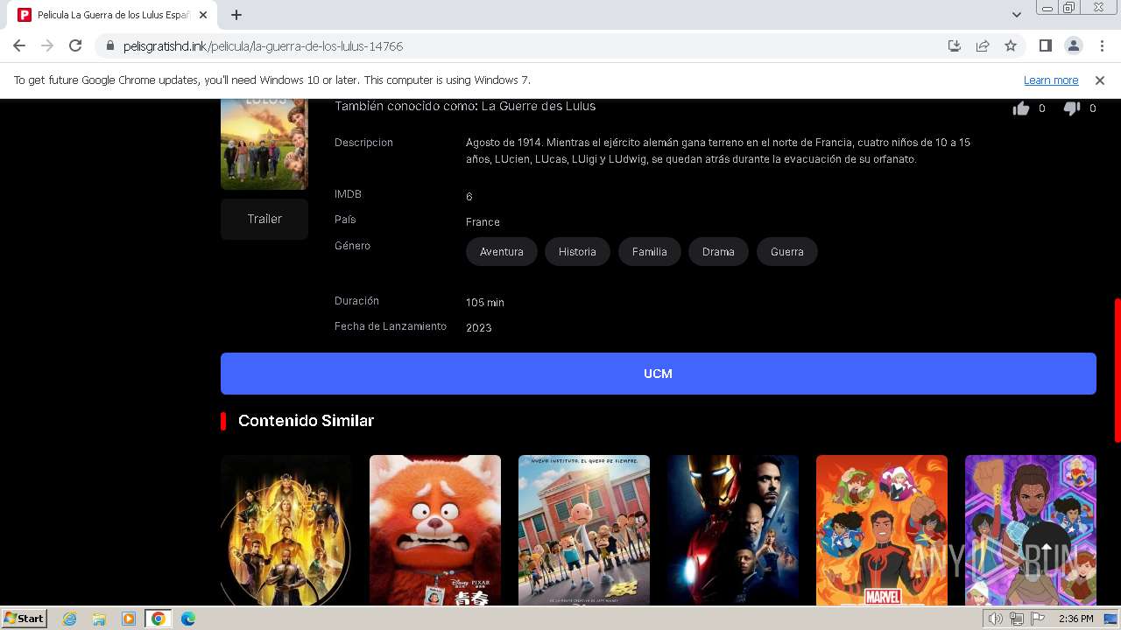Select the Pelicula La Guerra de los Lulus tab

click(x=114, y=15)
